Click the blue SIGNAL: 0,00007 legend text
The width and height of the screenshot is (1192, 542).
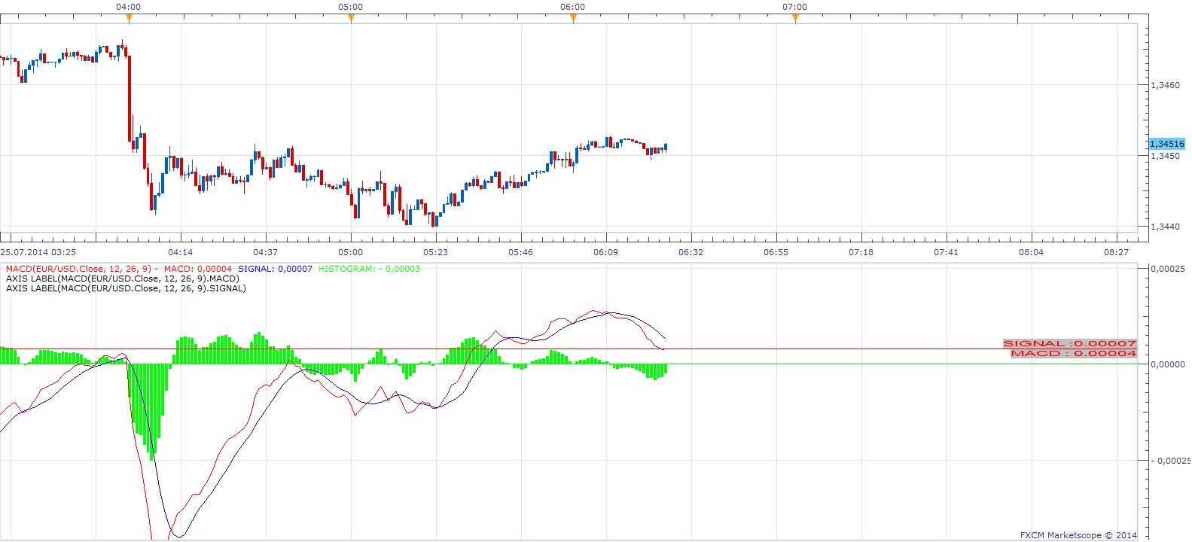[275, 269]
